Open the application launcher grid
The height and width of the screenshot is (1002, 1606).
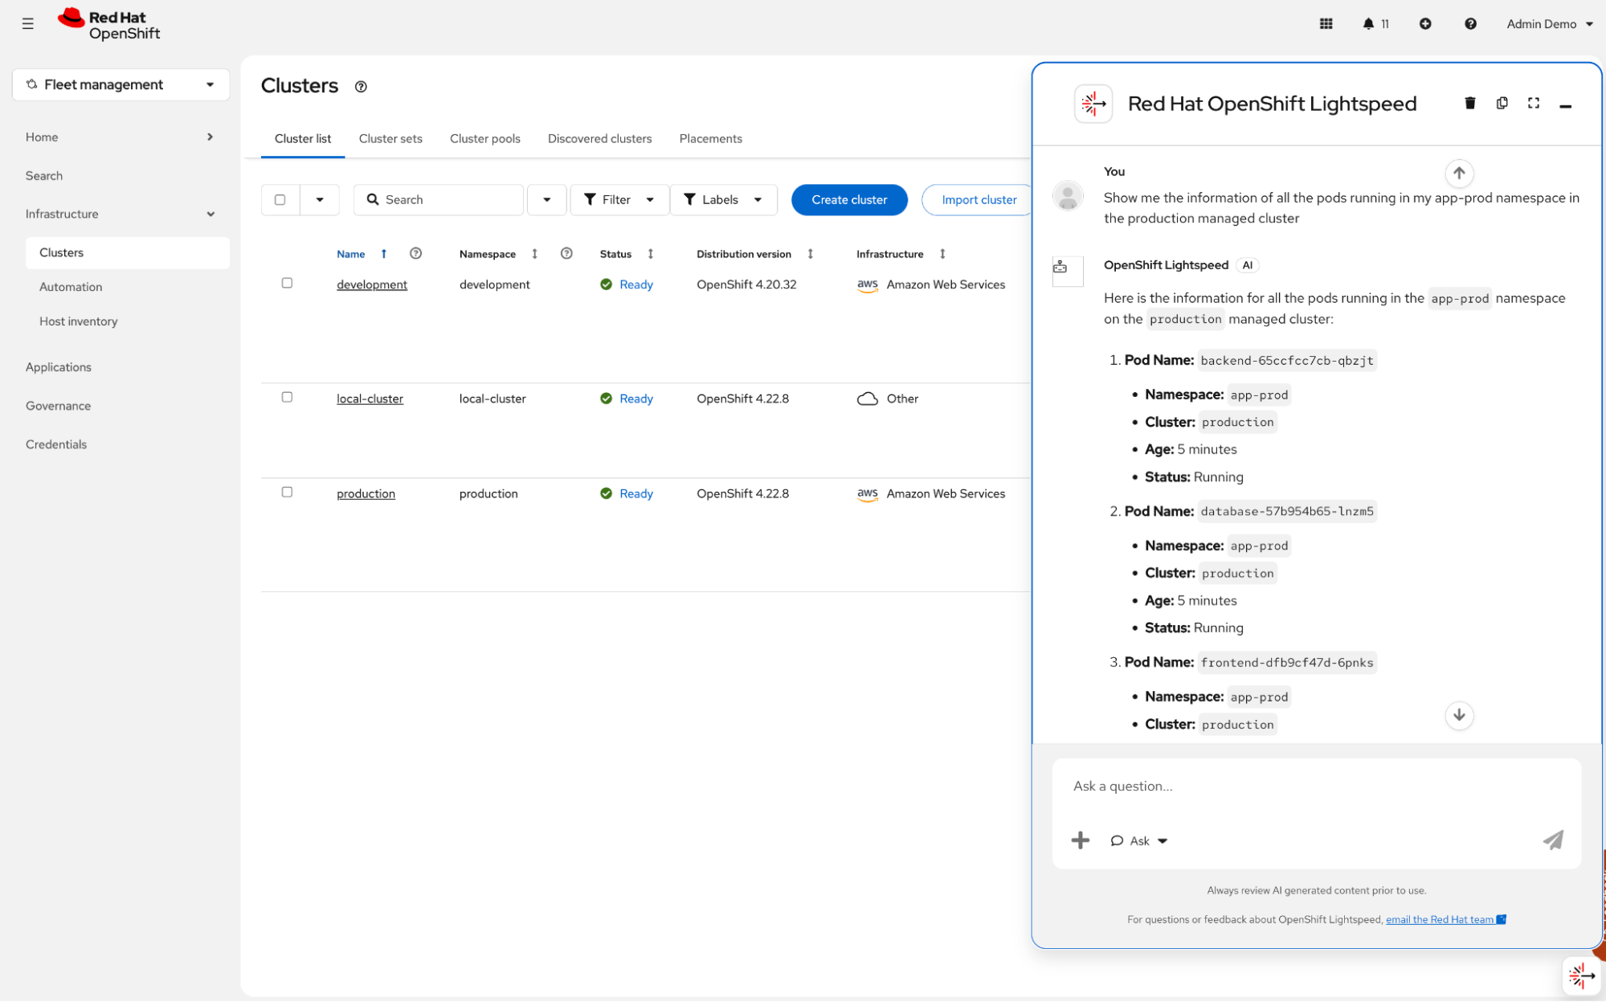click(1326, 24)
